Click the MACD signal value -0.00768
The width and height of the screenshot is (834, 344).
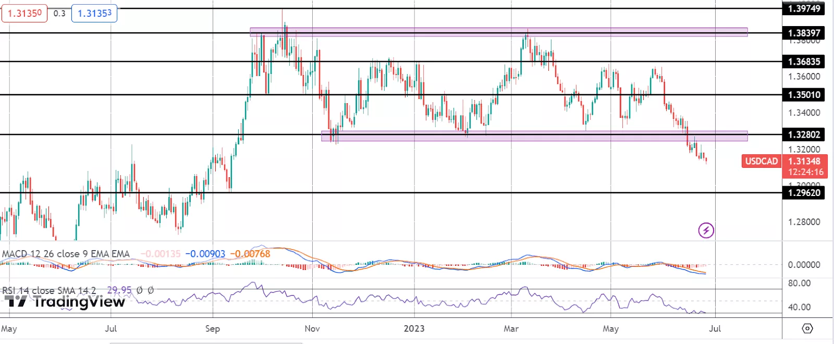pyautogui.click(x=250, y=254)
